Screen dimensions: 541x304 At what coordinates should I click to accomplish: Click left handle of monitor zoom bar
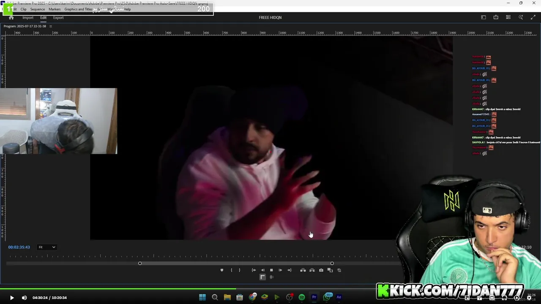(x=140, y=263)
